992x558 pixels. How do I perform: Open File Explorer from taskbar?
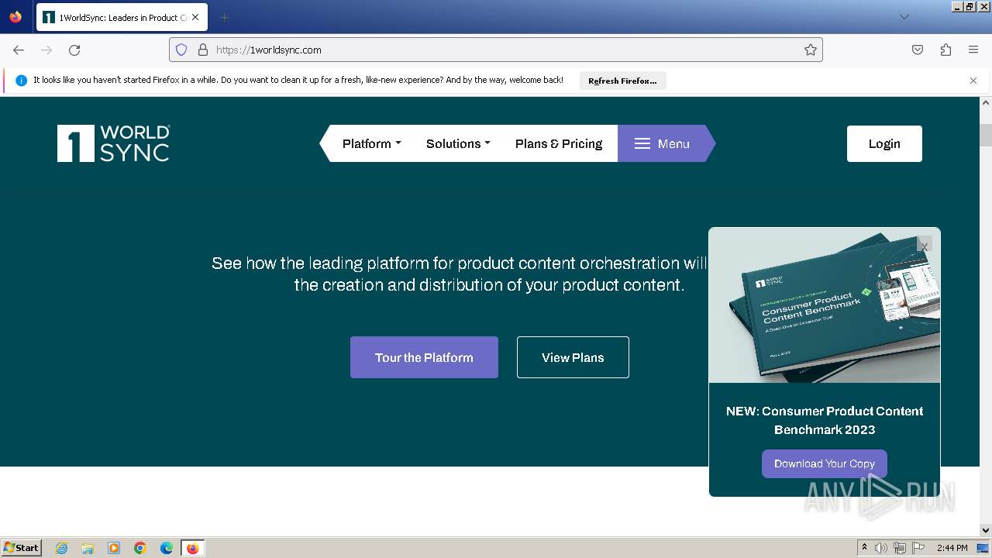coord(88,548)
